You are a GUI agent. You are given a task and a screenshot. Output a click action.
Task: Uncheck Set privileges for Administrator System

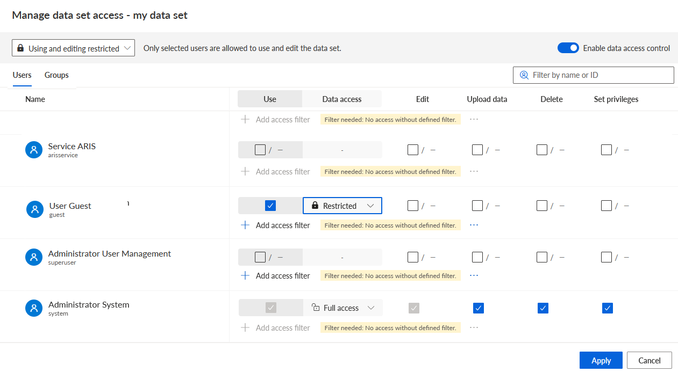tap(608, 308)
